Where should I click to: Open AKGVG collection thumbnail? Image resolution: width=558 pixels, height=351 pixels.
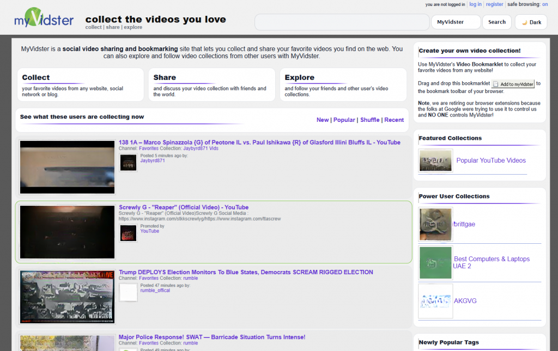[x=435, y=301]
